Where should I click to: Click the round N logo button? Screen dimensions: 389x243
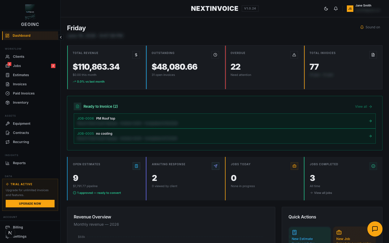10,232
